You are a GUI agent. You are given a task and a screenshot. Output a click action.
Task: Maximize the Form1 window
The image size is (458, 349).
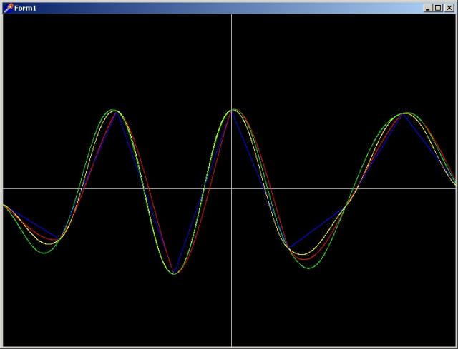point(438,7)
